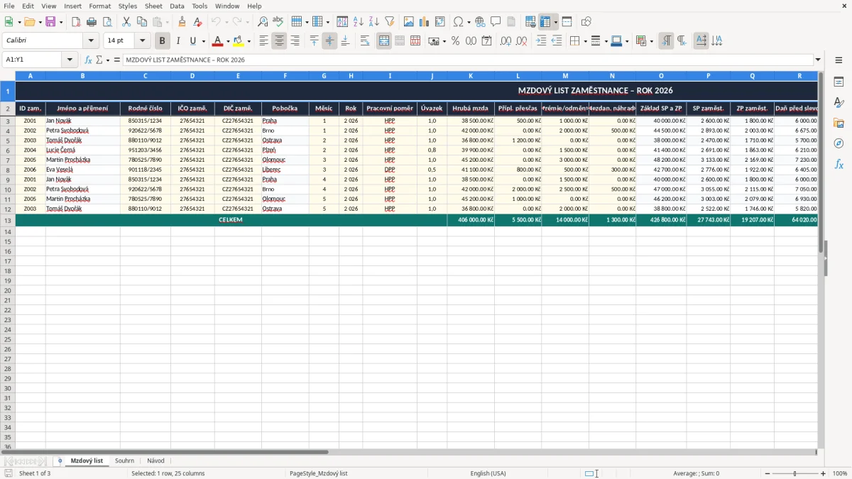This screenshot has width=852, height=479.
Task: Insert a comment
Action: click(x=496, y=22)
